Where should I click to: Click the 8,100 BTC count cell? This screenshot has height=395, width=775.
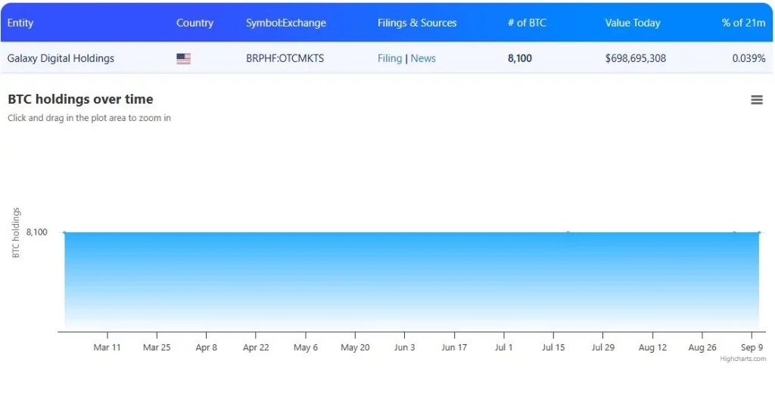point(520,58)
